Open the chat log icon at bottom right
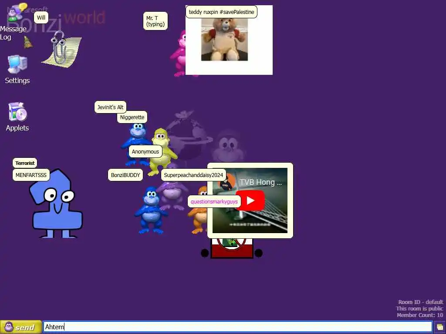Image resolution: width=446 pixels, height=334 pixels. [x=440, y=327]
